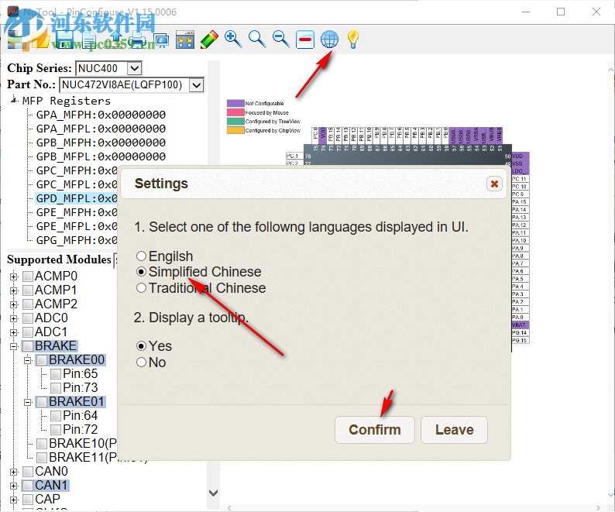
Task: Select the highlighted GPD_MFPL register row
Action: click(x=77, y=198)
